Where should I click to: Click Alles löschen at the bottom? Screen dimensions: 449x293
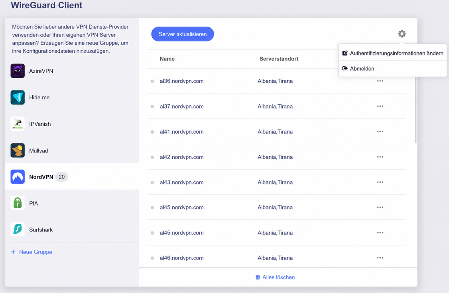tap(275, 277)
